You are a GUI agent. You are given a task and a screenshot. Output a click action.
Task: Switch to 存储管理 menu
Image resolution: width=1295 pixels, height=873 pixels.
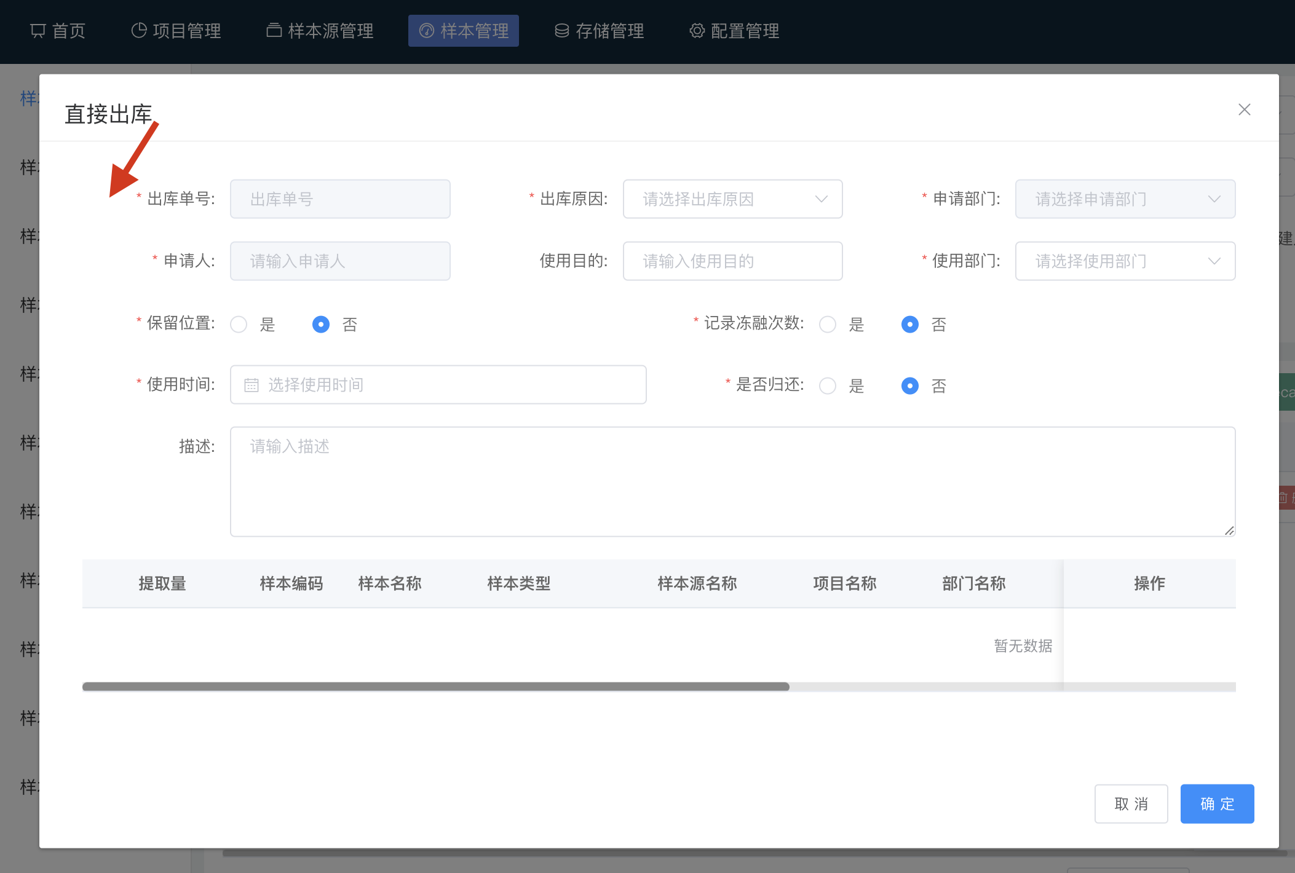click(x=600, y=31)
